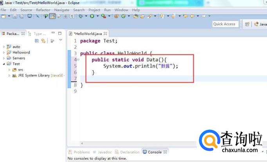
Task: Open the Java perspective button
Action: (260, 24)
